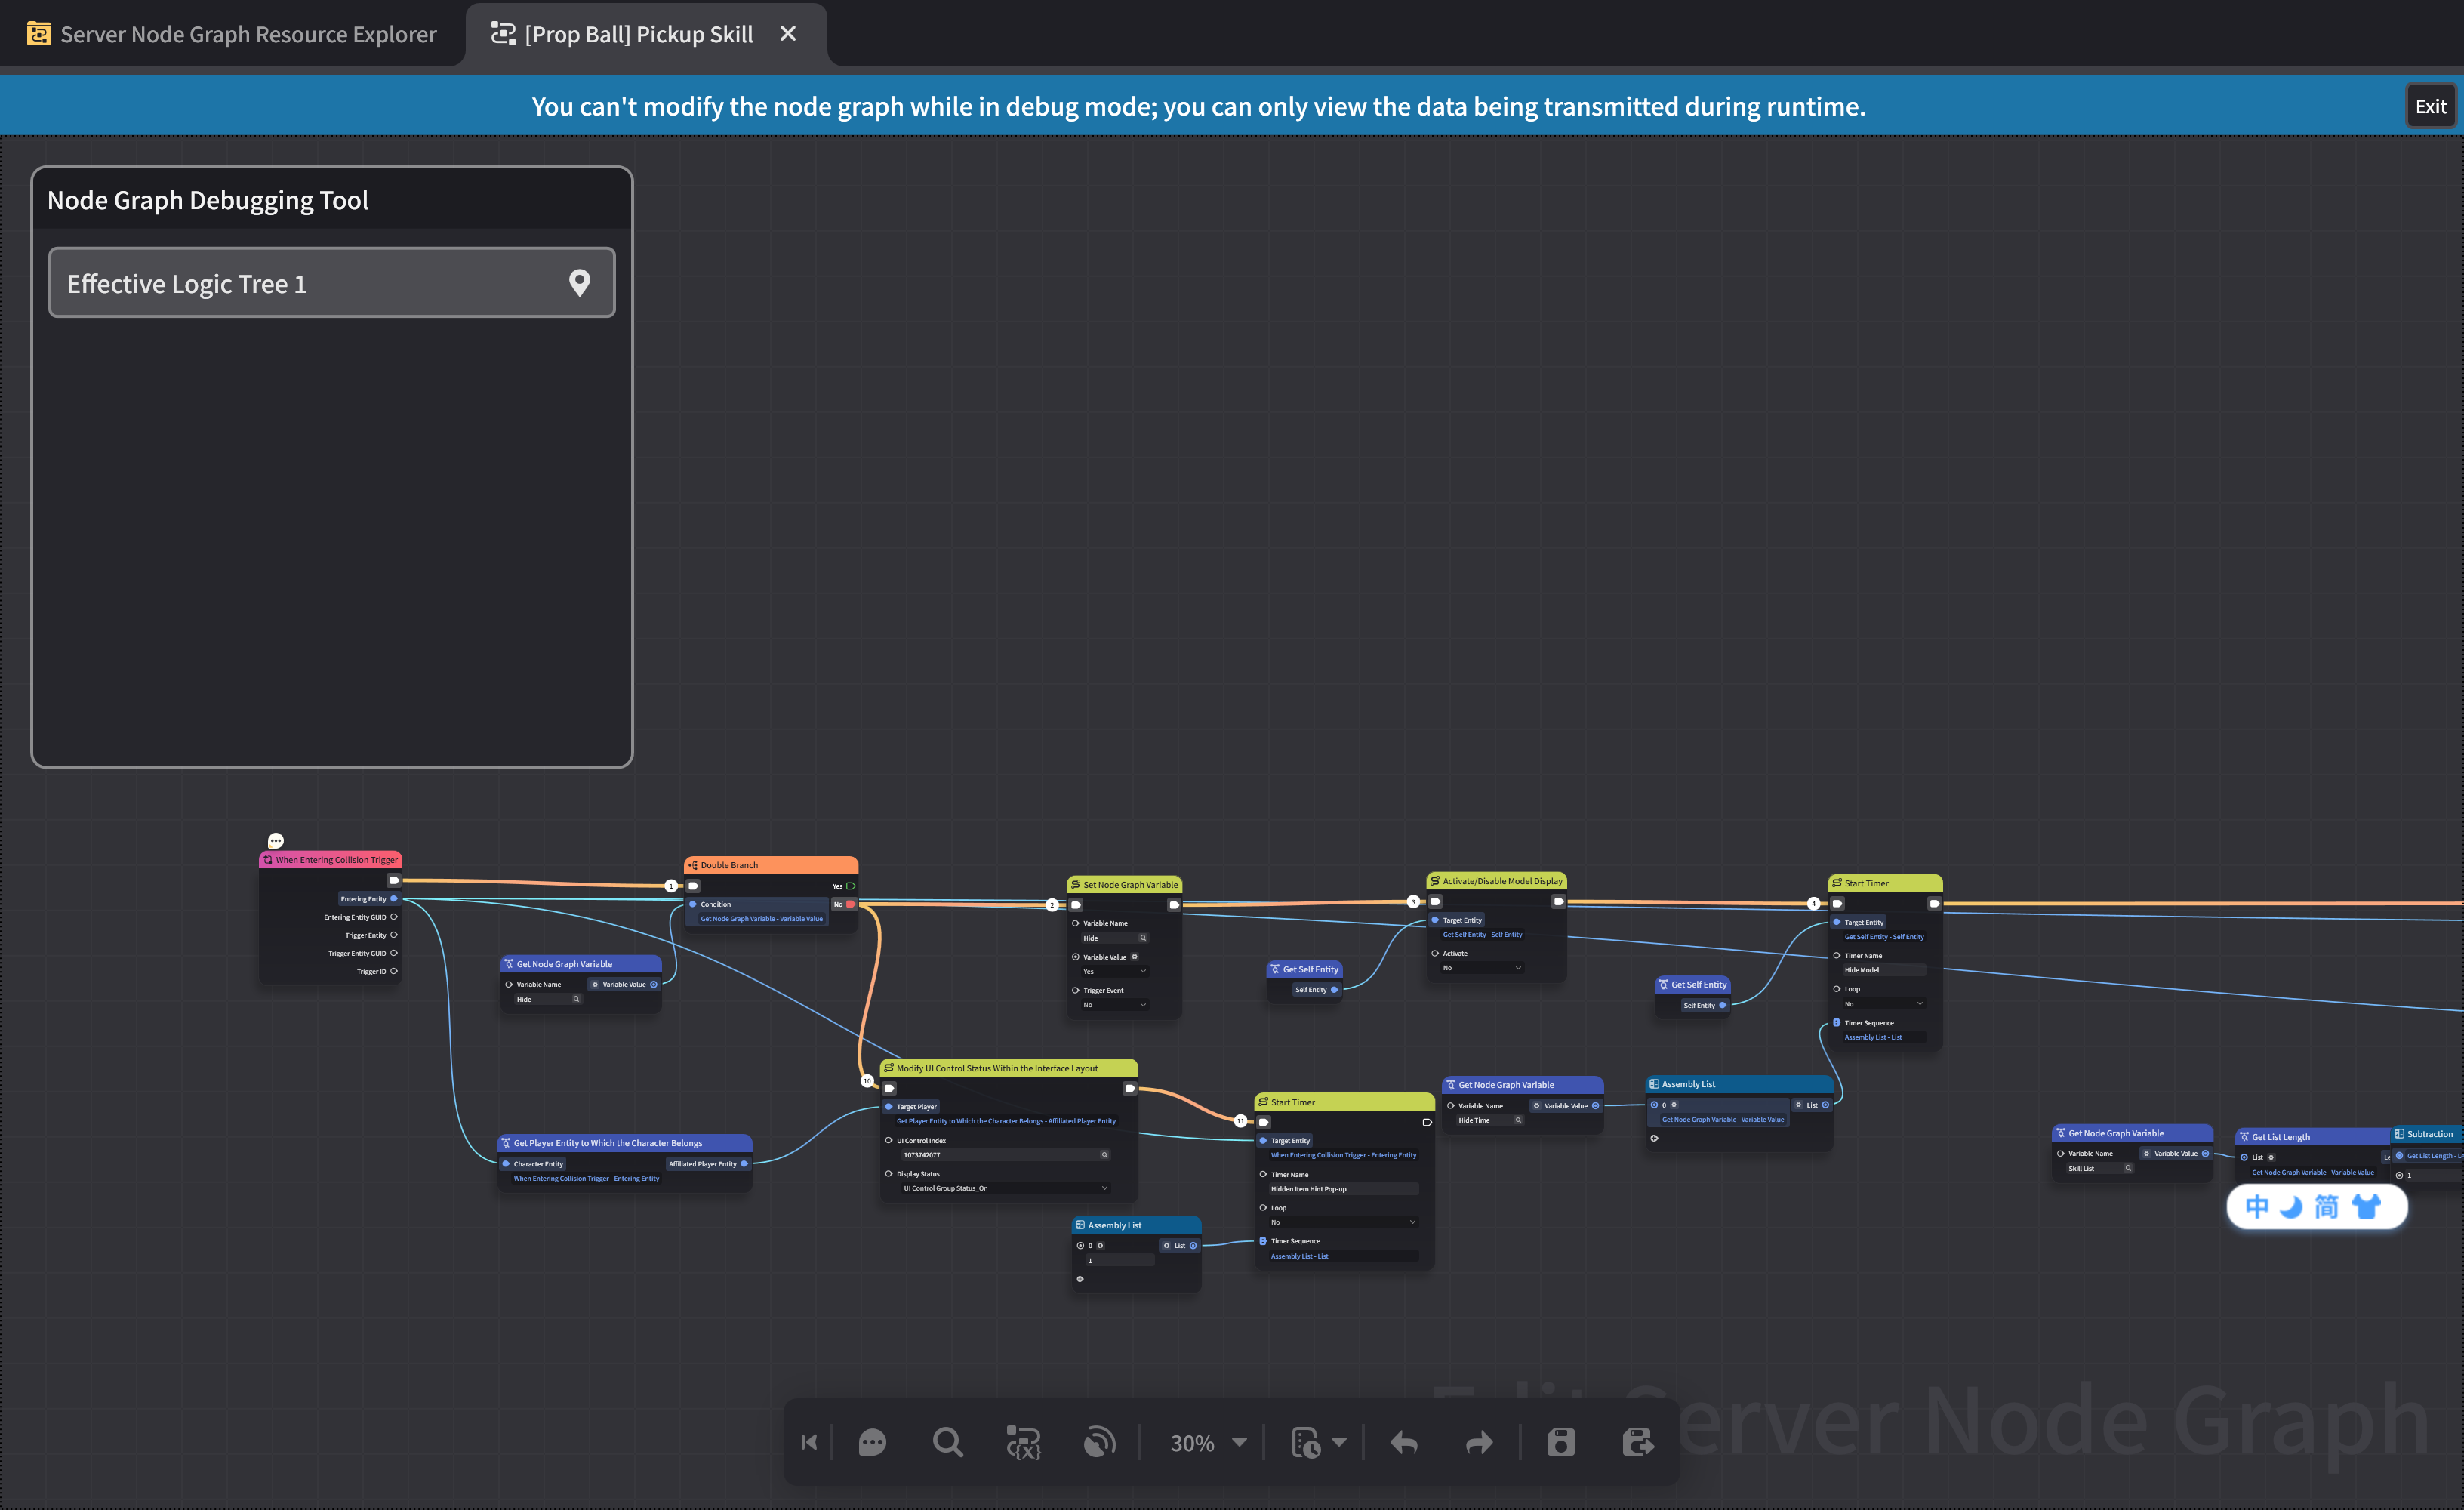
Task: Click the moon icon in the floating widget
Action: [x=2291, y=1207]
